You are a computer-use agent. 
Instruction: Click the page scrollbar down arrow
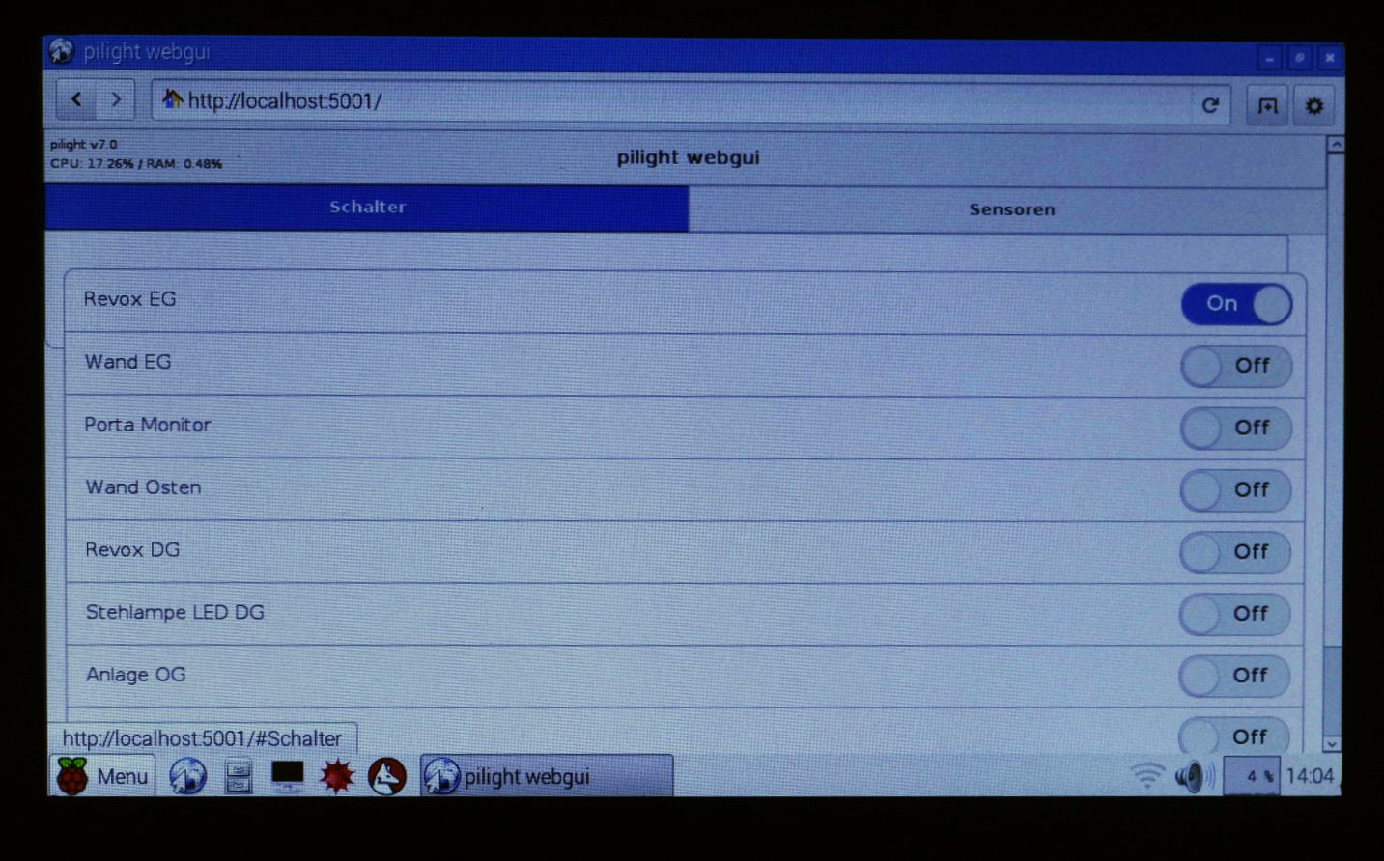click(1332, 743)
